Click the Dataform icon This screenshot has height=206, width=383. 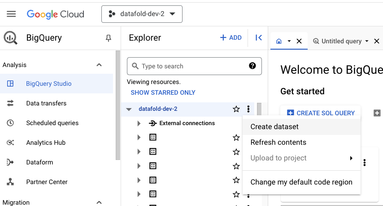point(10,162)
